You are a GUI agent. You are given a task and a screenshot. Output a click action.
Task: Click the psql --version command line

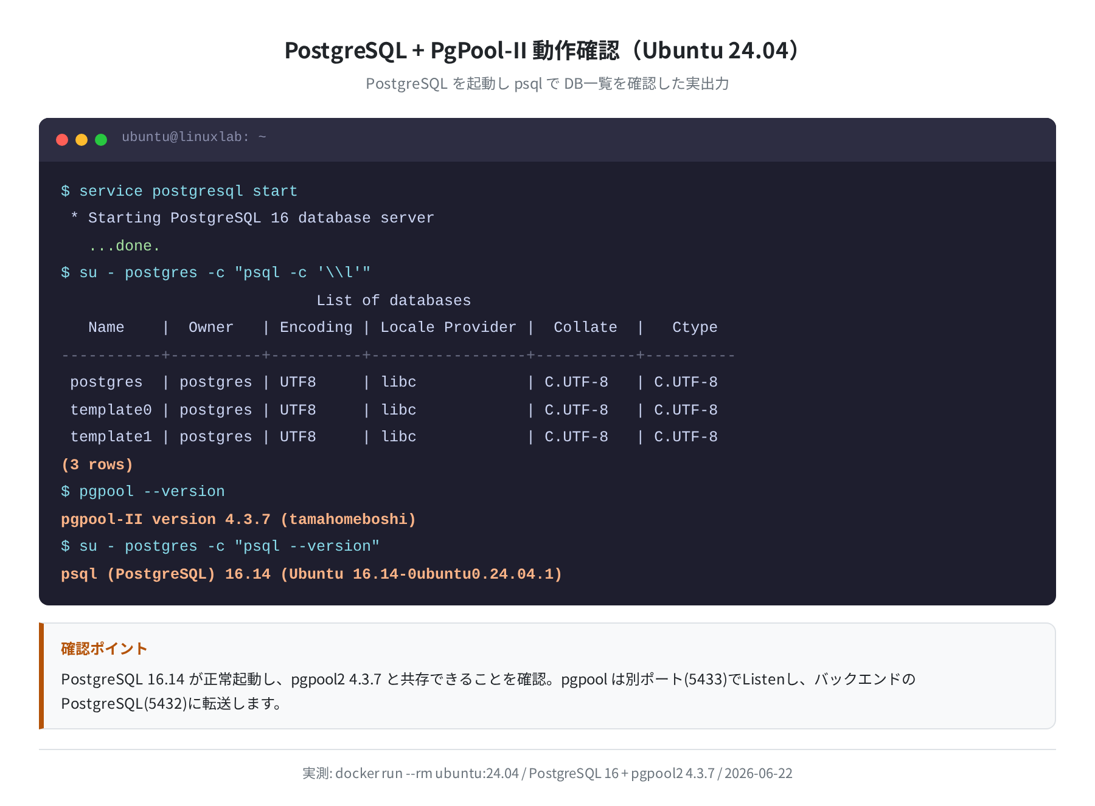[220, 546]
